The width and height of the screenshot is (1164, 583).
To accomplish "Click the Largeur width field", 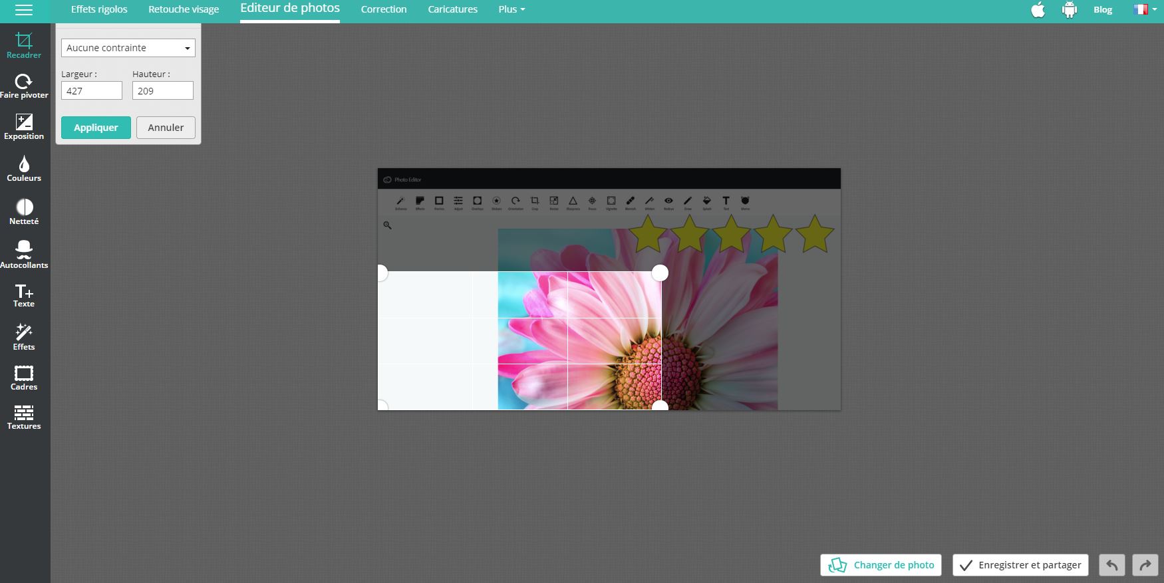I will click(92, 90).
